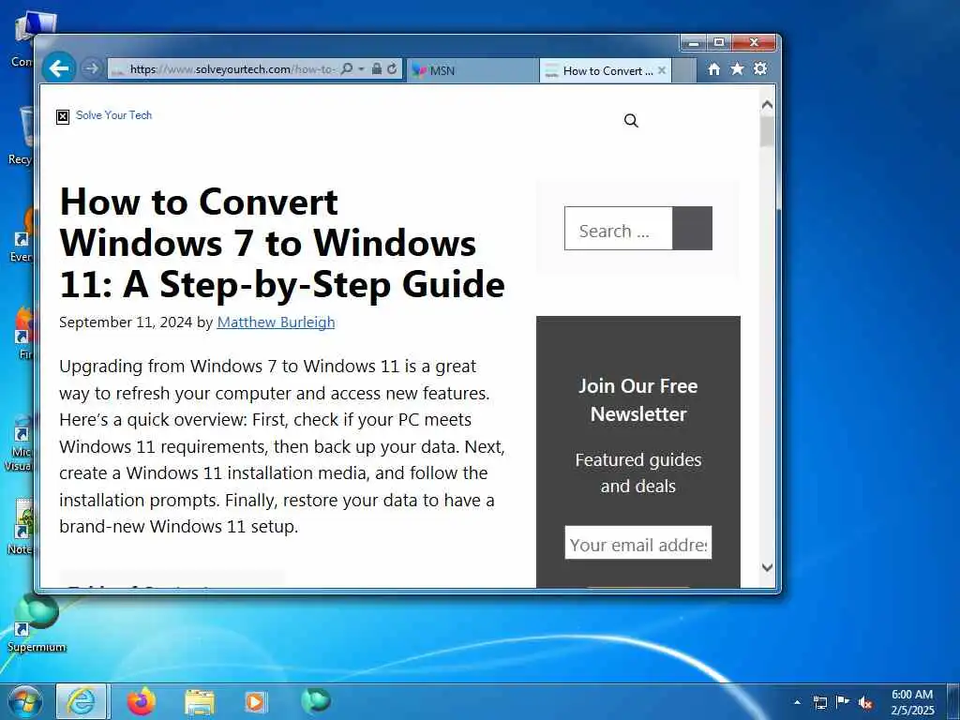View the security lock icon details
The width and height of the screenshot is (960, 720).
point(377,68)
